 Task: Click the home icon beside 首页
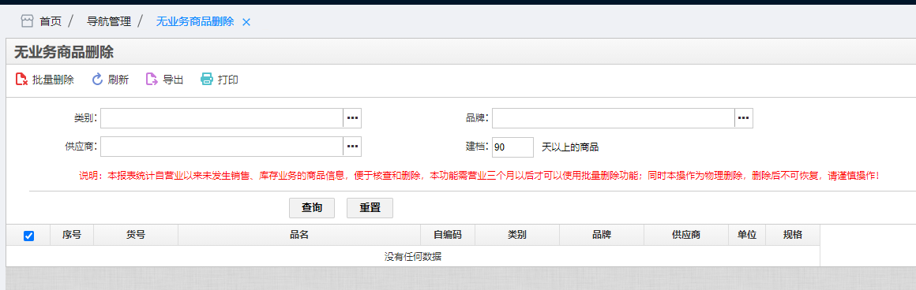pos(27,21)
